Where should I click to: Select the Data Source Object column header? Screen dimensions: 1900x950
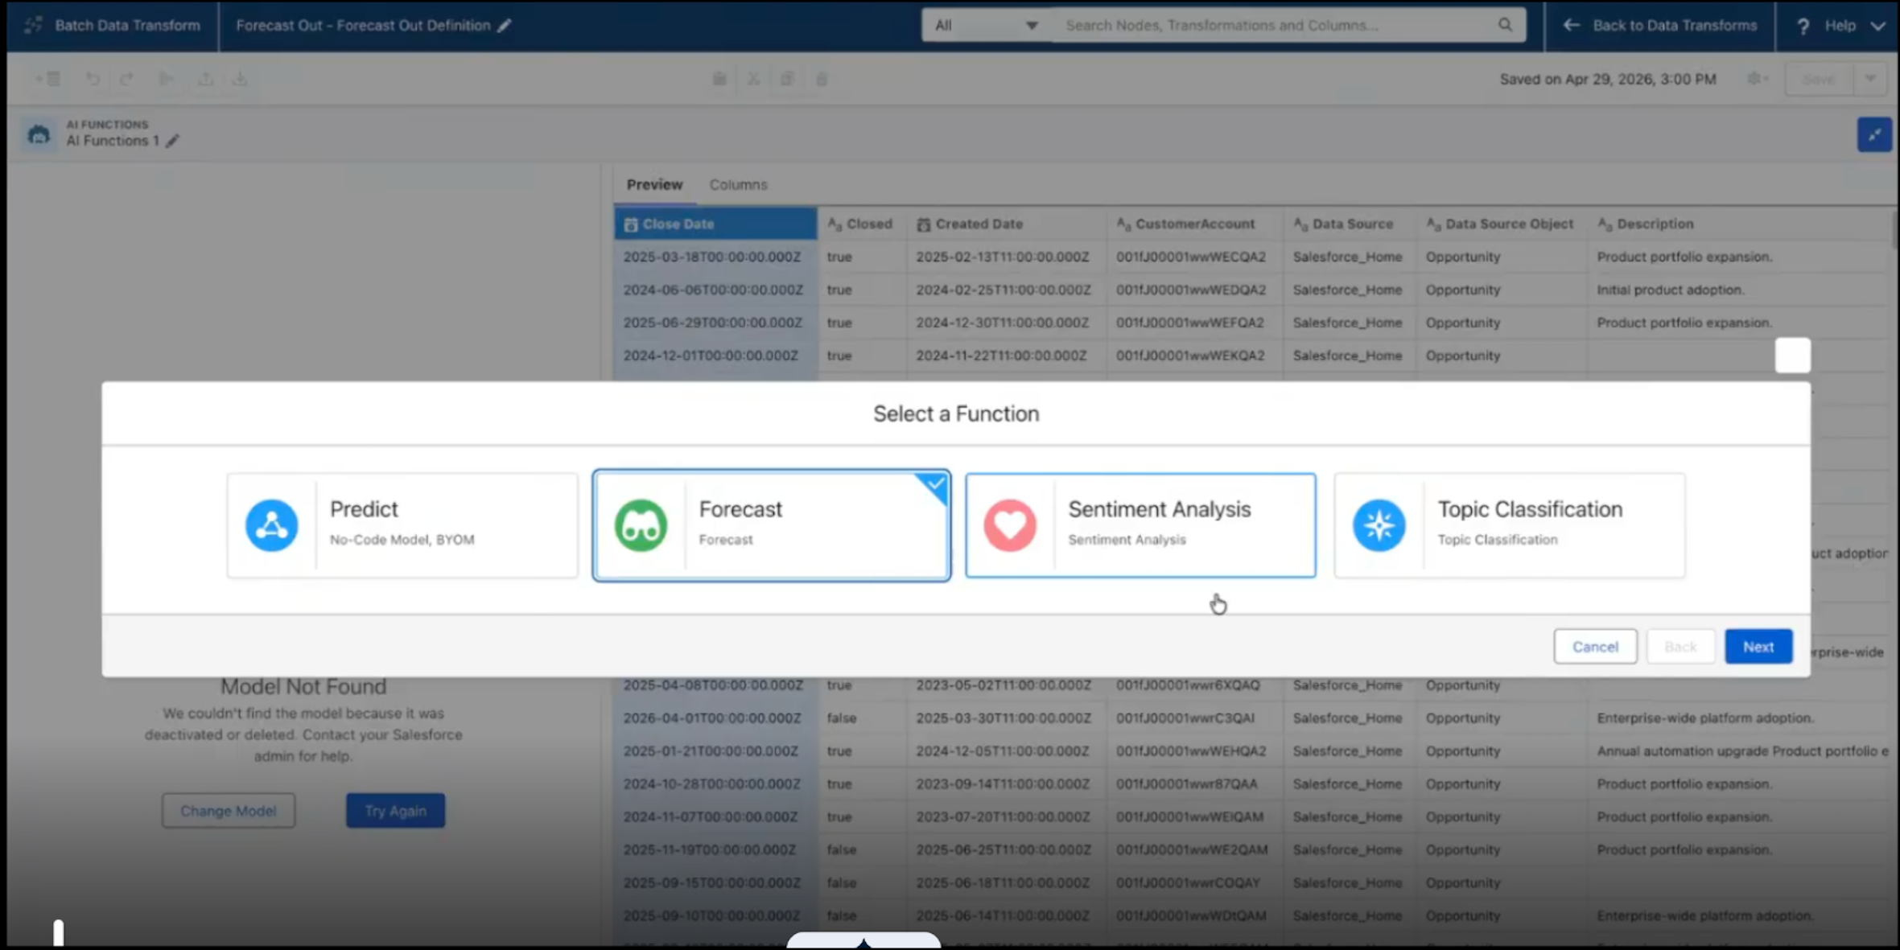tap(1501, 224)
